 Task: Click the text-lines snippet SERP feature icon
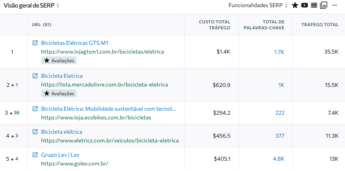click(314, 6)
